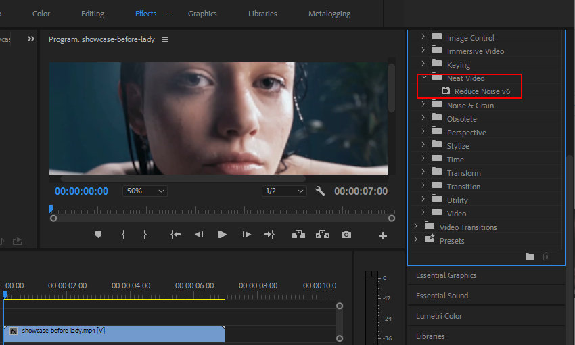Switch to Graphics workspace tab
The height and width of the screenshot is (345, 575).
point(202,14)
